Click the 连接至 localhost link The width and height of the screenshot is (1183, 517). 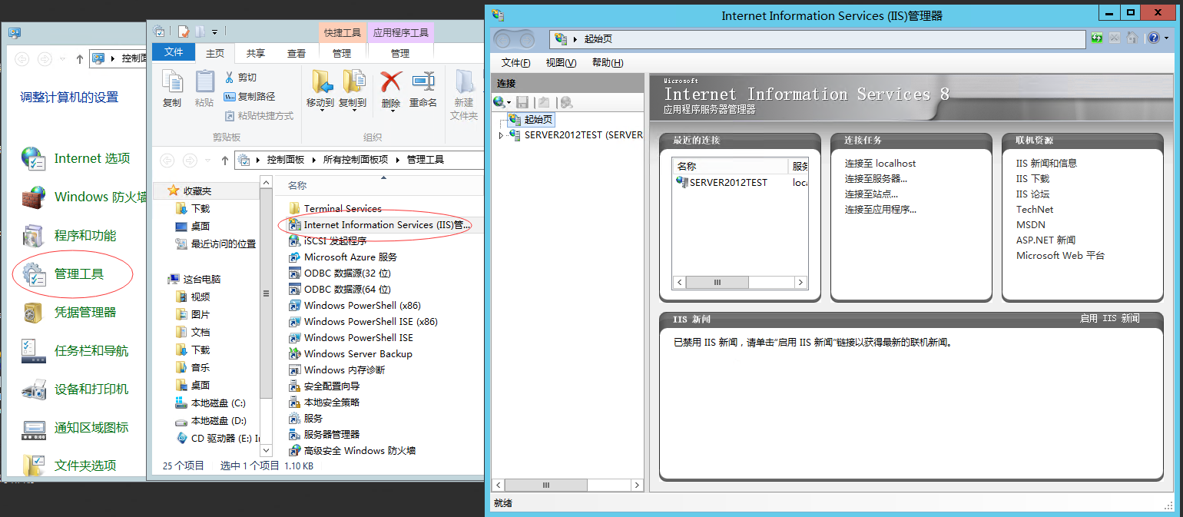click(x=880, y=164)
